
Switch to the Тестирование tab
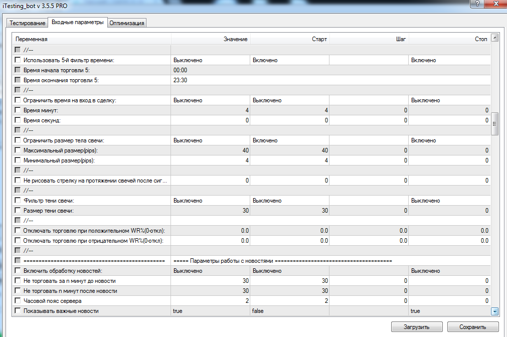pos(27,23)
